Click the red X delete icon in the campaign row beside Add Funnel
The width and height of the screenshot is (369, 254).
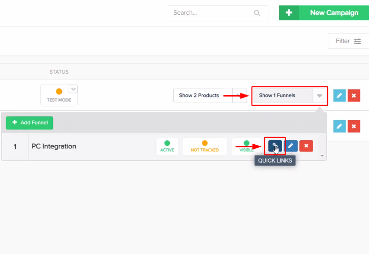click(x=354, y=126)
